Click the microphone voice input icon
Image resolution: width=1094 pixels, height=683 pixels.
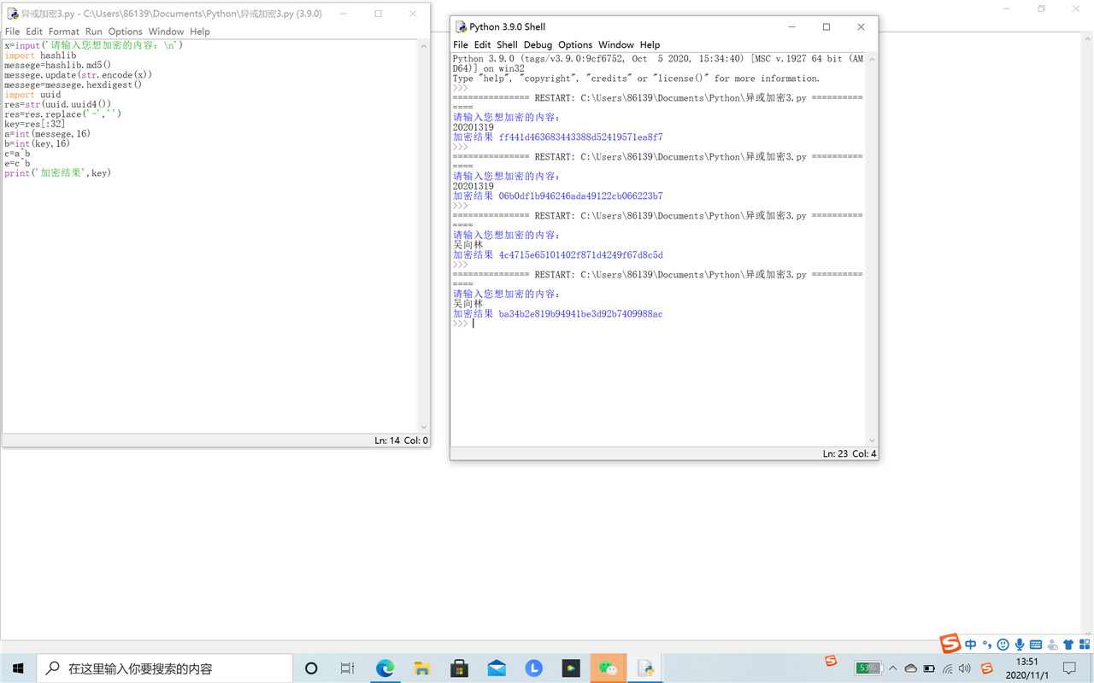1020,645
